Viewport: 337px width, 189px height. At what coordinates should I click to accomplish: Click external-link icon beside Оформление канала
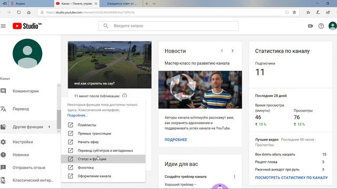tap(71, 176)
